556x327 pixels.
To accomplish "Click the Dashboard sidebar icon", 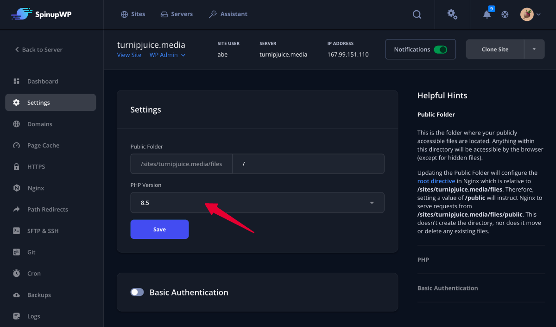I will pos(17,81).
